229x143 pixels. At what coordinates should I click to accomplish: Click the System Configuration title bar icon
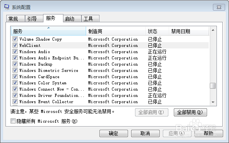tap(7, 7)
